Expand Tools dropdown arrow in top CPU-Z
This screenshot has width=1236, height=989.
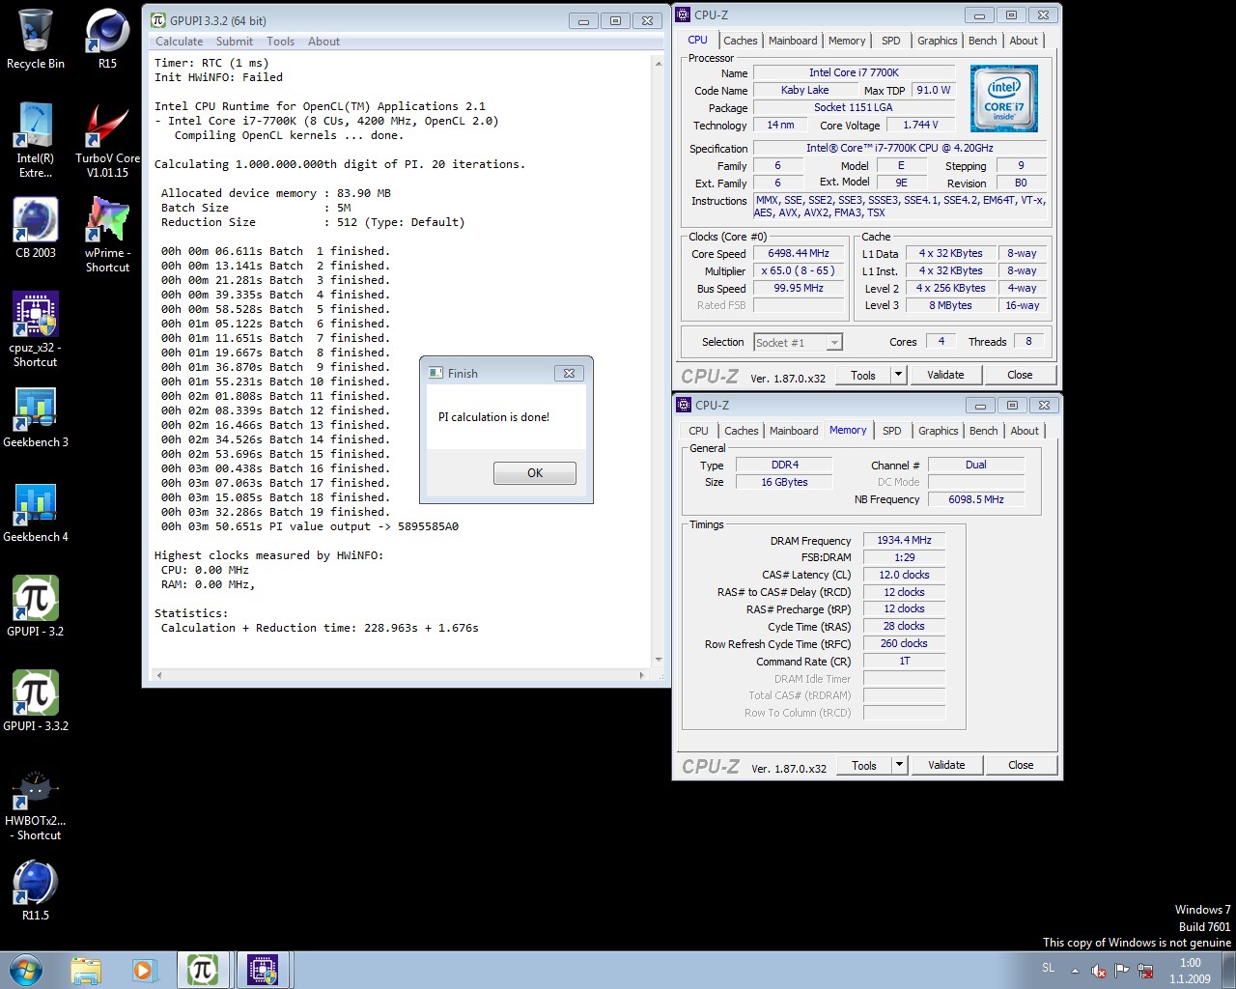click(x=899, y=376)
